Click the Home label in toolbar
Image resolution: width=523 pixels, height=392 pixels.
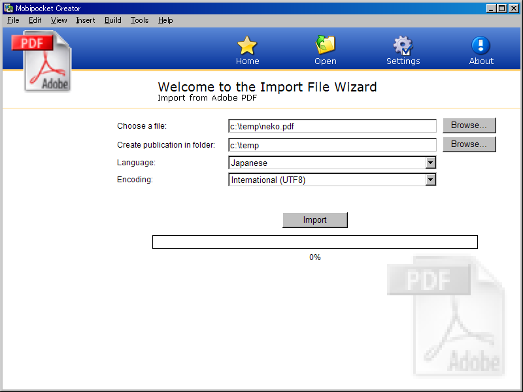(x=247, y=61)
